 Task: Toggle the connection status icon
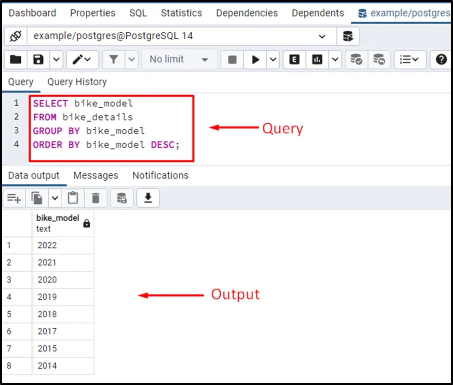click(16, 36)
